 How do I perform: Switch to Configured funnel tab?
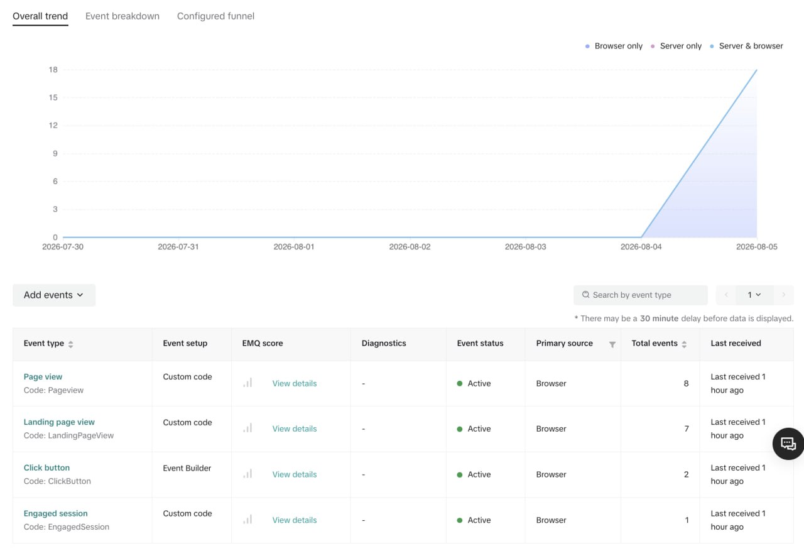[x=215, y=16]
